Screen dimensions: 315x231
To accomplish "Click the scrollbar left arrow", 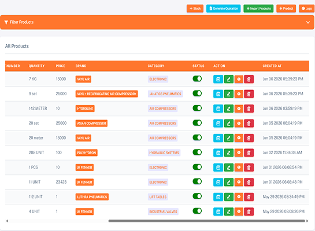I will [x=7, y=221].
